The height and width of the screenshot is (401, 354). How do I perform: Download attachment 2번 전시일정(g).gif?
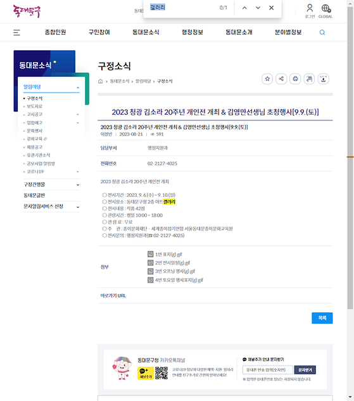[x=172, y=263]
